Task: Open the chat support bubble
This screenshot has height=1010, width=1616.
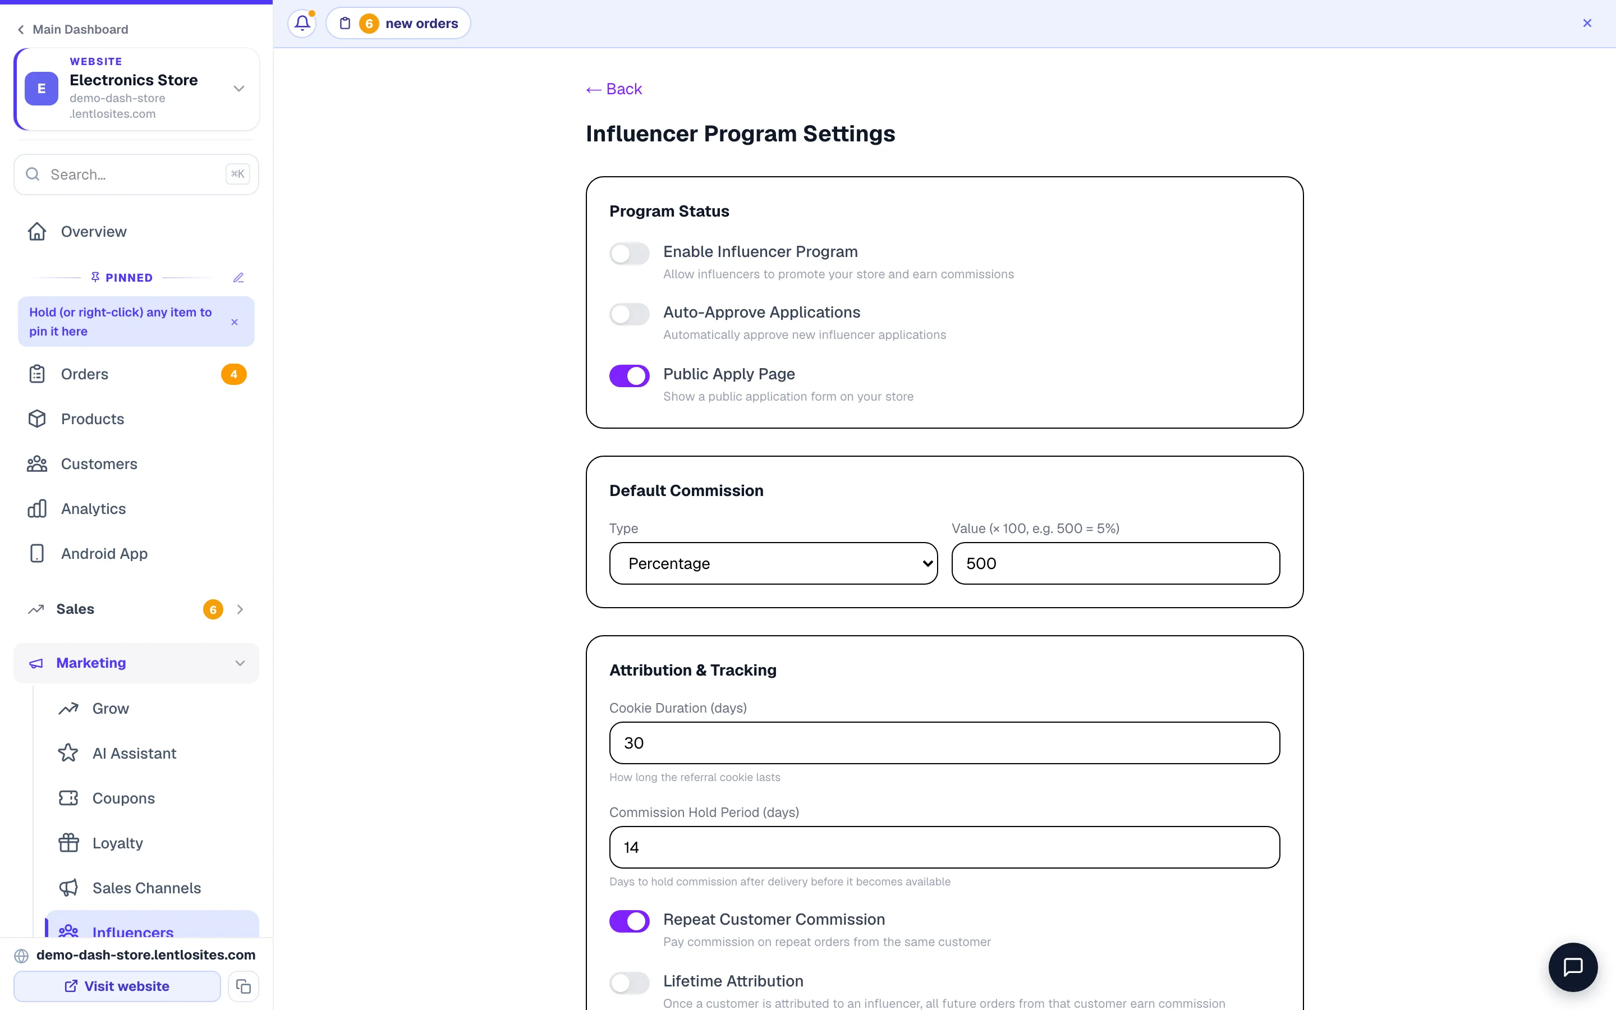Action: click(x=1573, y=967)
